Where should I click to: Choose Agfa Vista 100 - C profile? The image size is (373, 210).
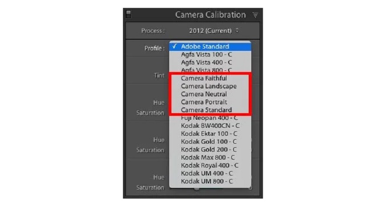point(206,54)
